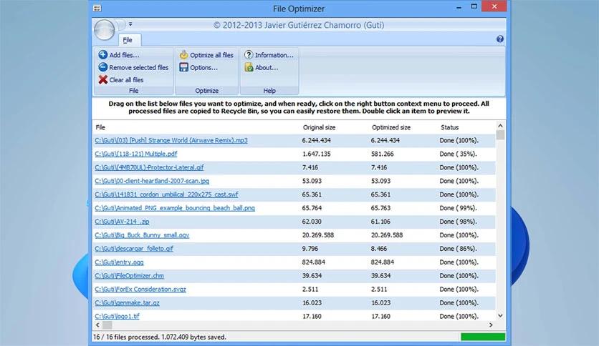Maximize the File Optimizer window
The width and height of the screenshot is (599, 346).
pyautogui.click(x=474, y=6)
